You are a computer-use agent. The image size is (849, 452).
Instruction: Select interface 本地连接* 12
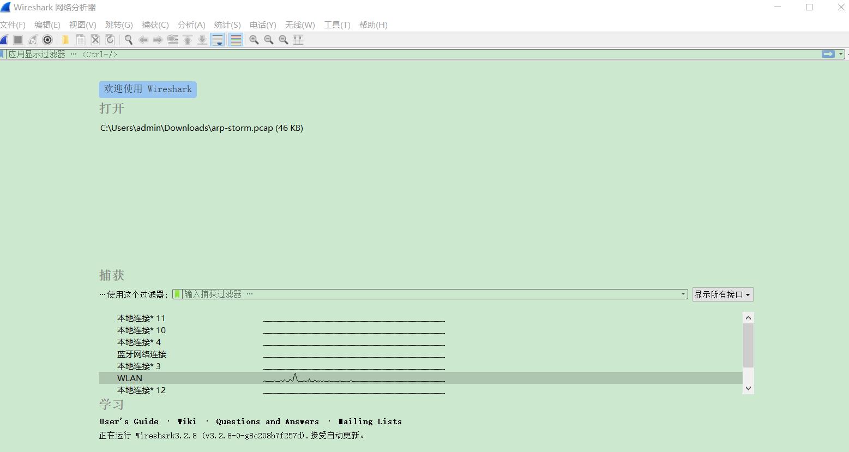tap(420, 390)
